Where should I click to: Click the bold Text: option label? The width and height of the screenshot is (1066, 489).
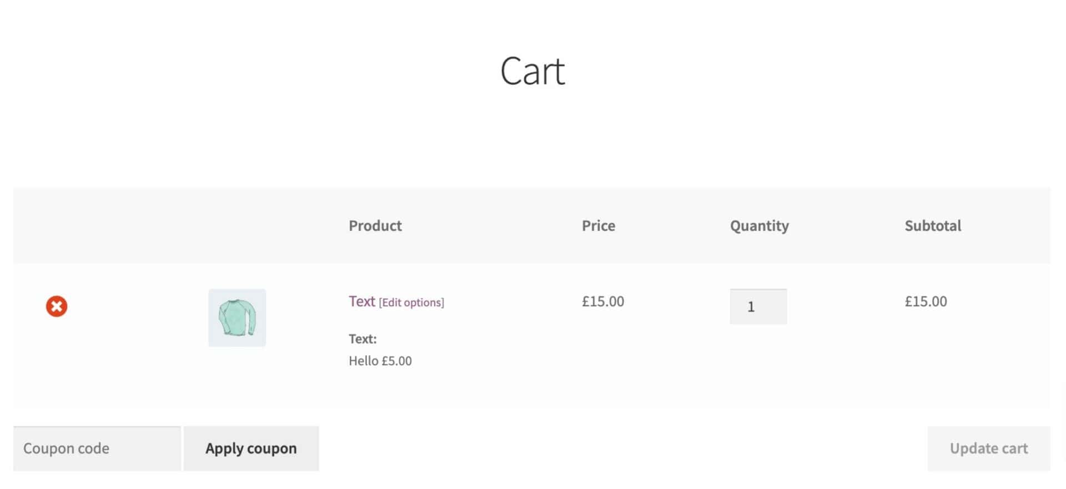tap(363, 339)
